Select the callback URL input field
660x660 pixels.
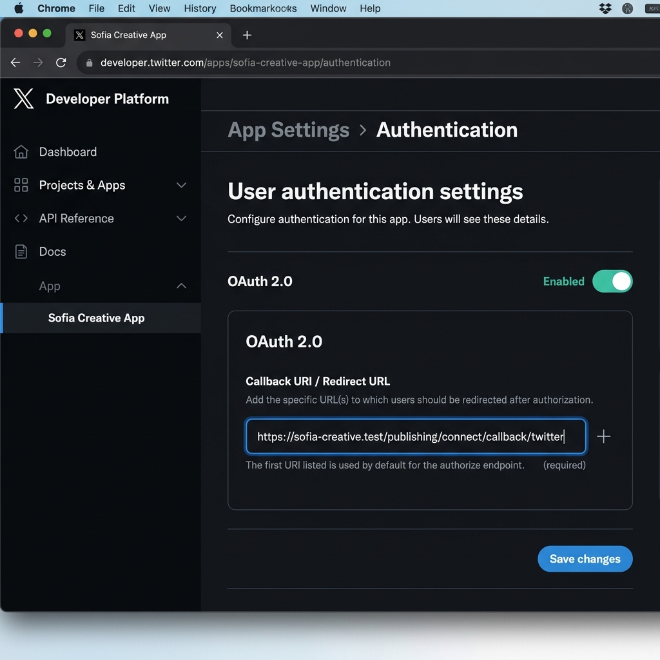coord(416,436)
